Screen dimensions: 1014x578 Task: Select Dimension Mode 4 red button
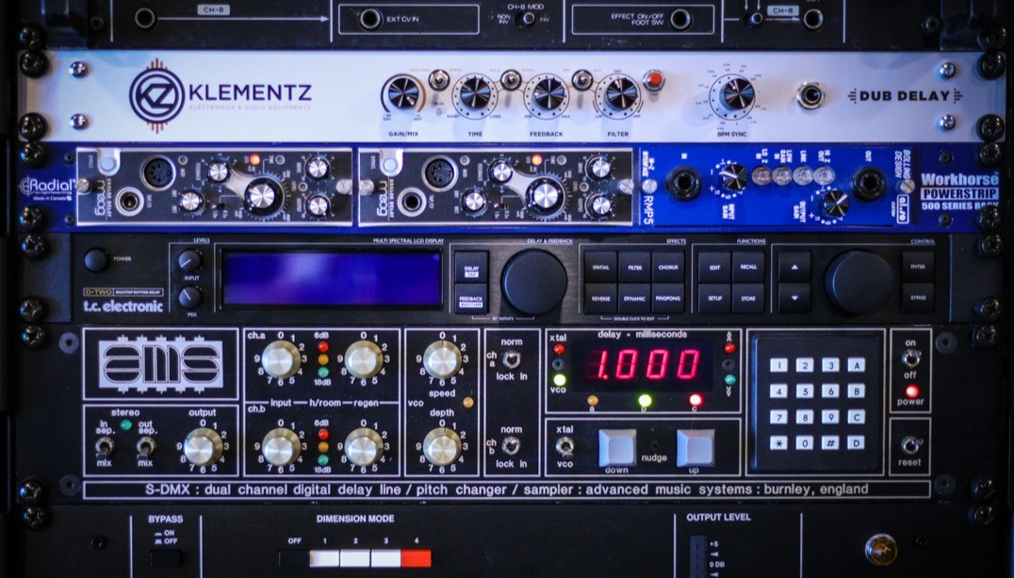pyautogui.click(x=416, y=557)
